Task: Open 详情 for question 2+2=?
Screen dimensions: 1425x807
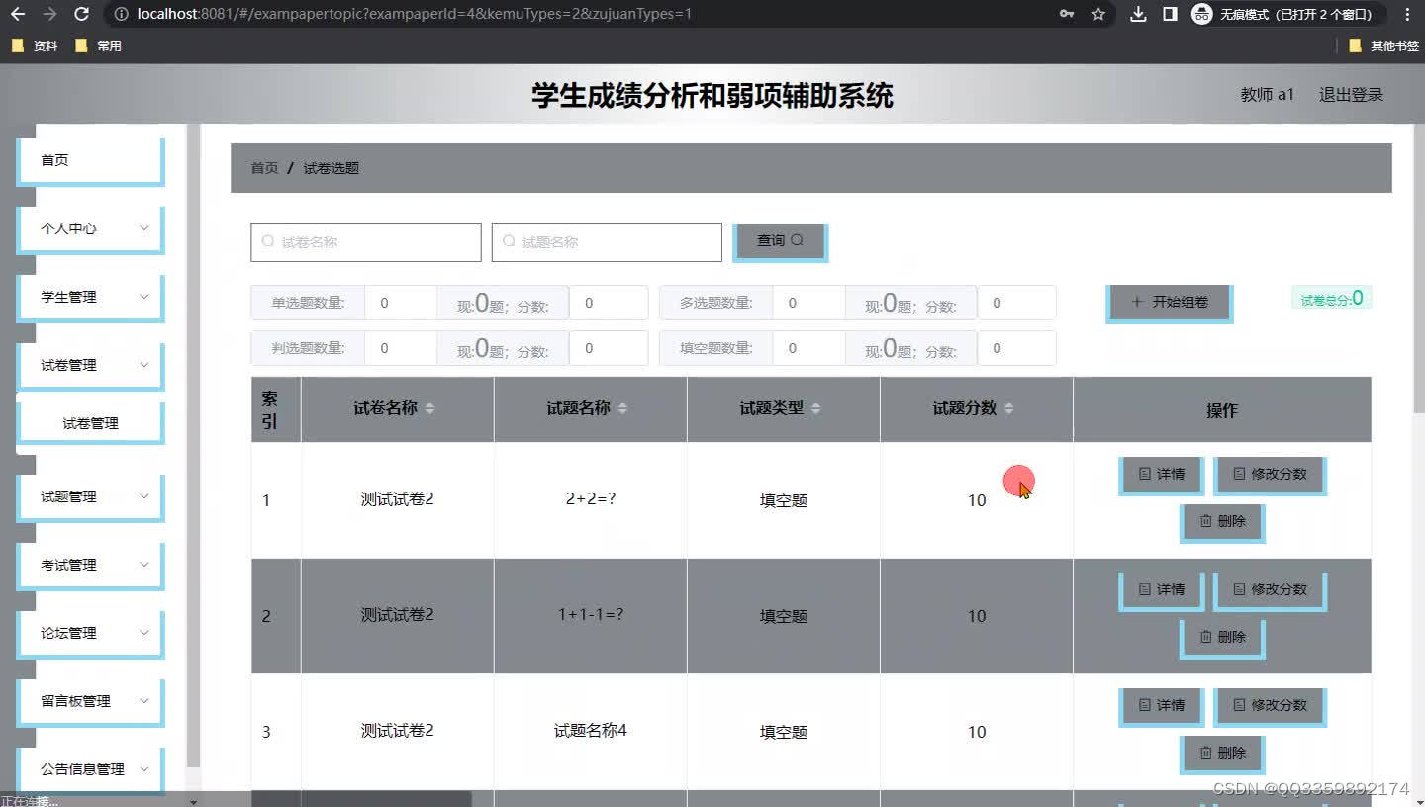Action: [1162, 475]
